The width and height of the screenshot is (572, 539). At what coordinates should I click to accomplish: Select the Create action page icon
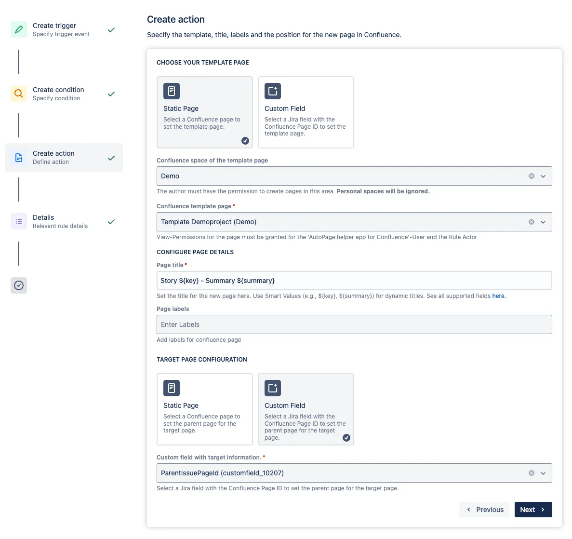pos(18,157)
